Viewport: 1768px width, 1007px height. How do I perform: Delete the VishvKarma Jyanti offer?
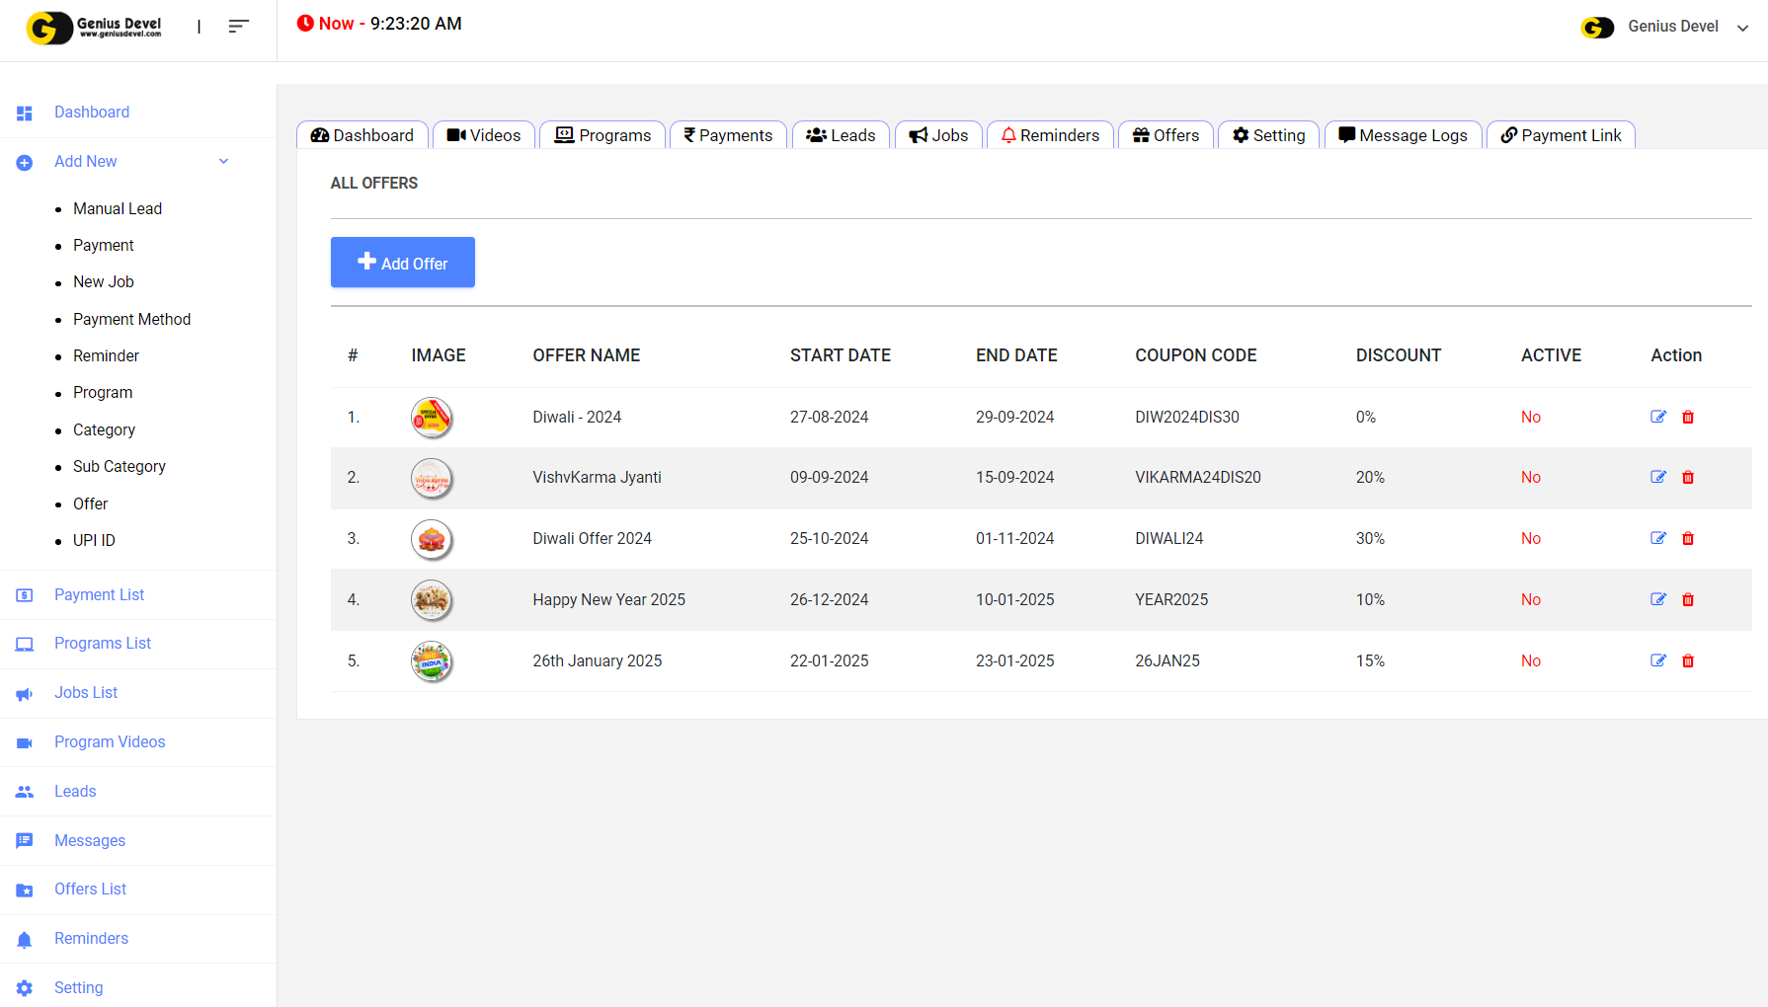(x=1688, y=478)
